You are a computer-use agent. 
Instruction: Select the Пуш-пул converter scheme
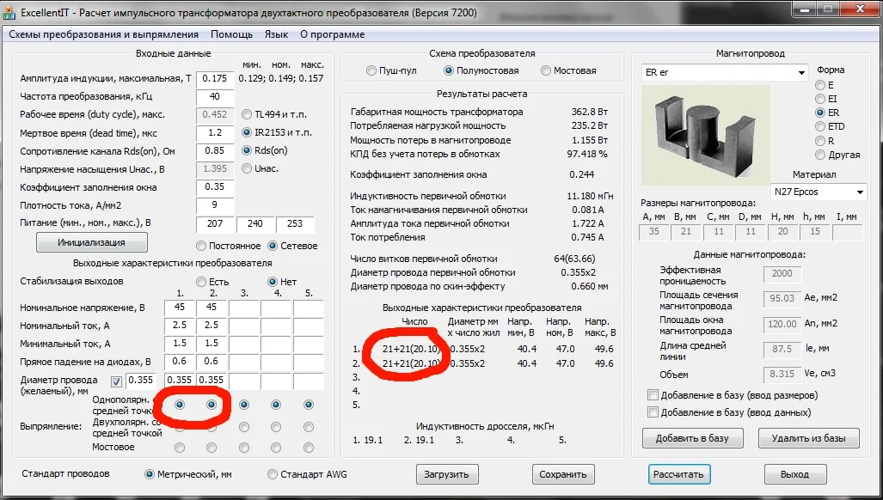click(371, 70)
